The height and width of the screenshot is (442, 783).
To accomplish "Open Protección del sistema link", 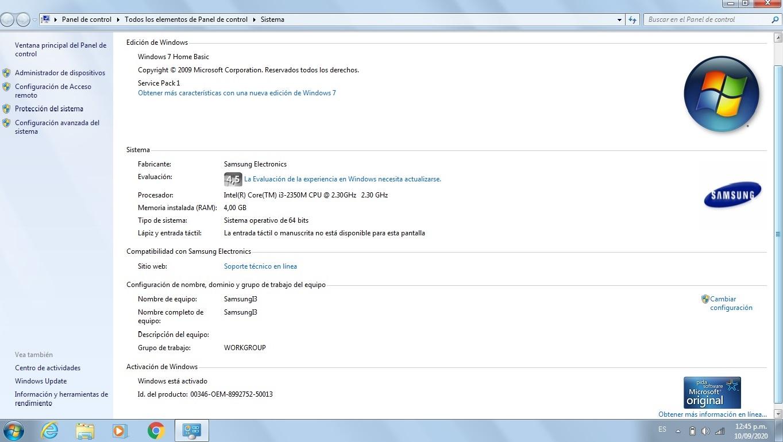I will click(49, 108).
